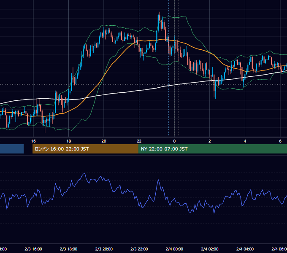287x253 pixels.
Task: Click the 2/4 04:00 time label
Action: click(x=245, y=249)
